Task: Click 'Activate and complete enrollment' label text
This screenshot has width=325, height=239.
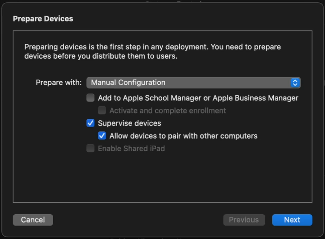Action: (x=167, y=111)
